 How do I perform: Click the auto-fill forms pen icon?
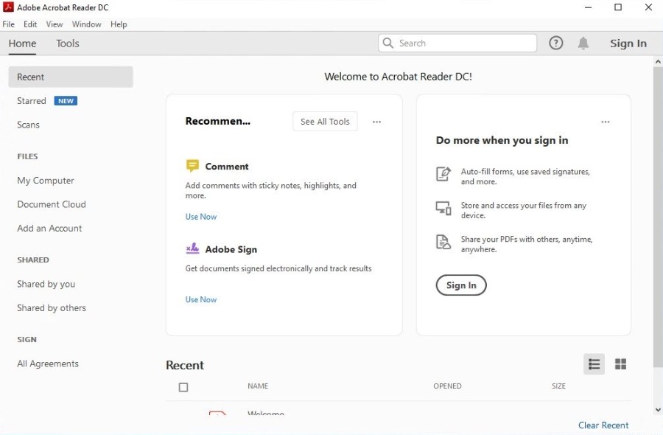[443, 174]
